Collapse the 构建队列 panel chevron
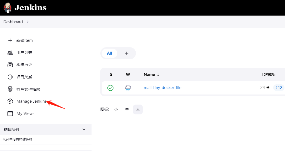This screenshot has width=285, height=151. (84, 129)
